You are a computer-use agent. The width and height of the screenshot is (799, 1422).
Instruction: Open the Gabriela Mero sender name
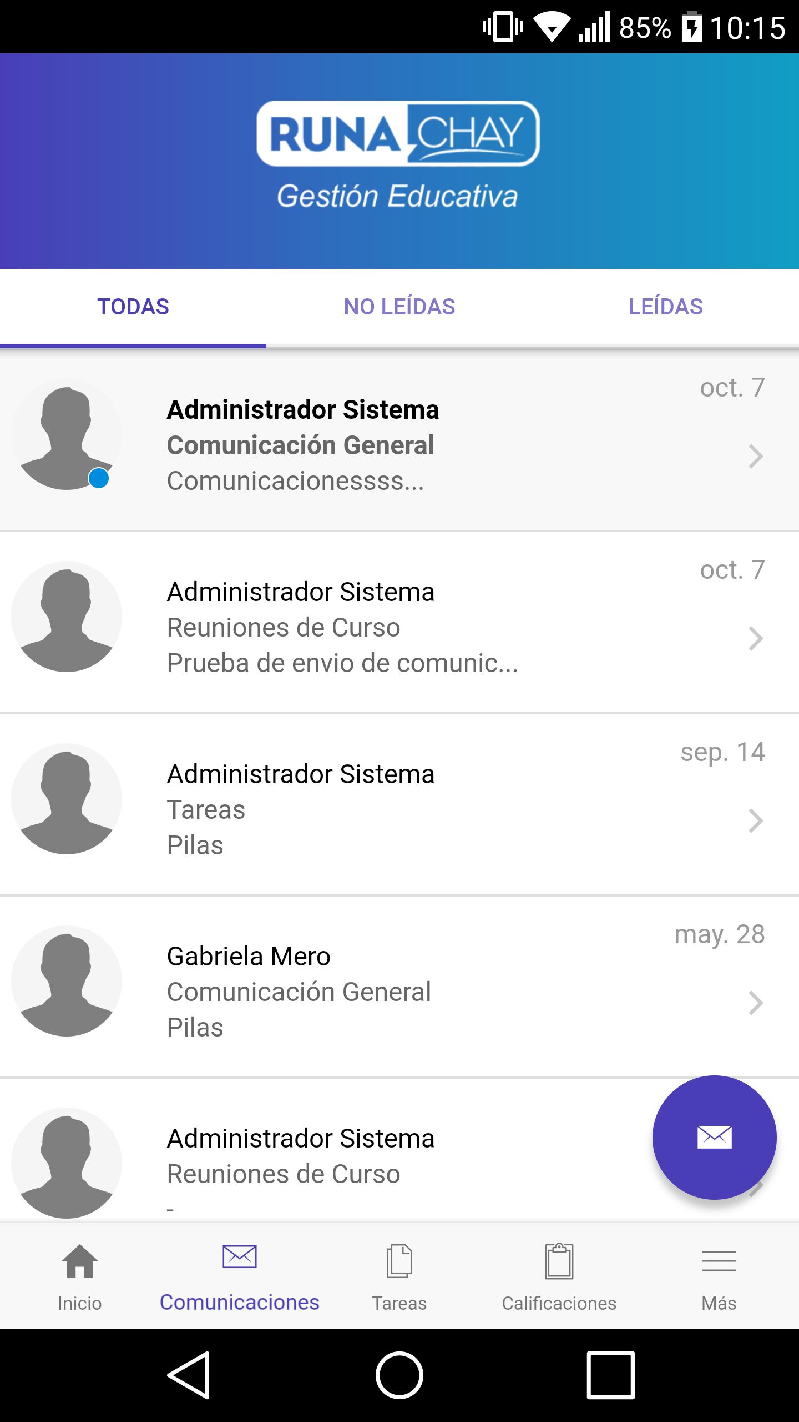pos(249,957)
